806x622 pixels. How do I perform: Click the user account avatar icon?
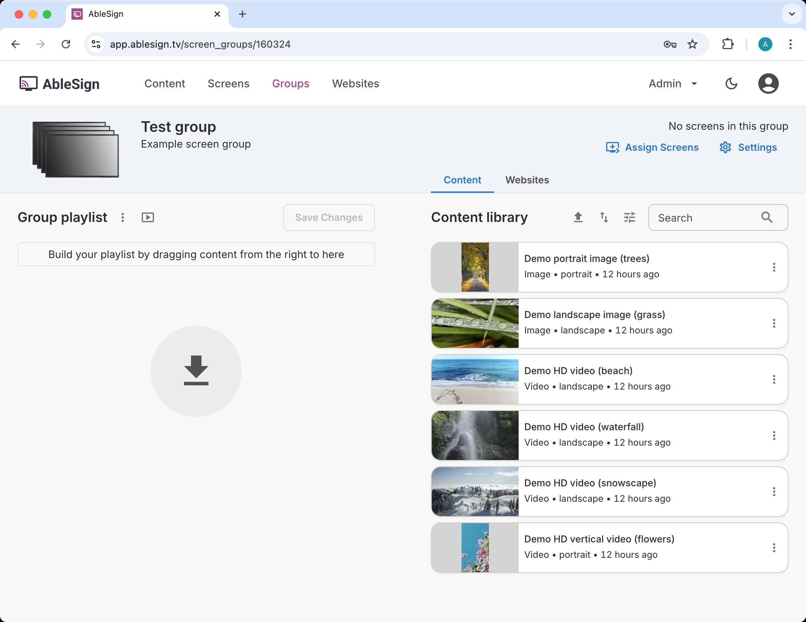pos(768,84)
